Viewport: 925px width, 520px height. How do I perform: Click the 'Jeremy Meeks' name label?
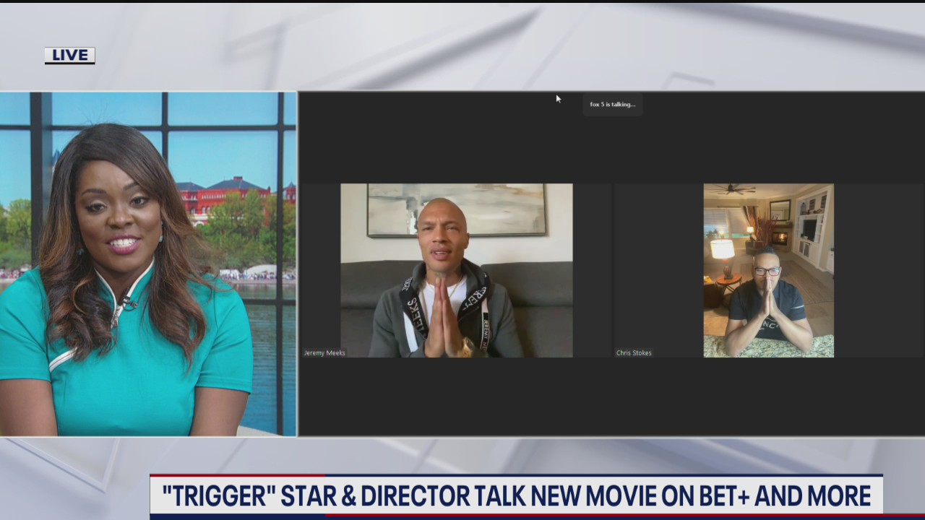coord(324,352)
